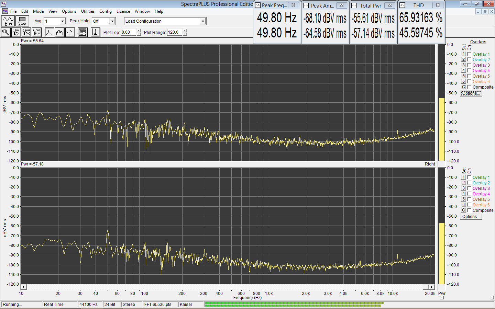Open the Mode menu
Image resolution: width=495 pixels, height=309 pixels.
38,11
